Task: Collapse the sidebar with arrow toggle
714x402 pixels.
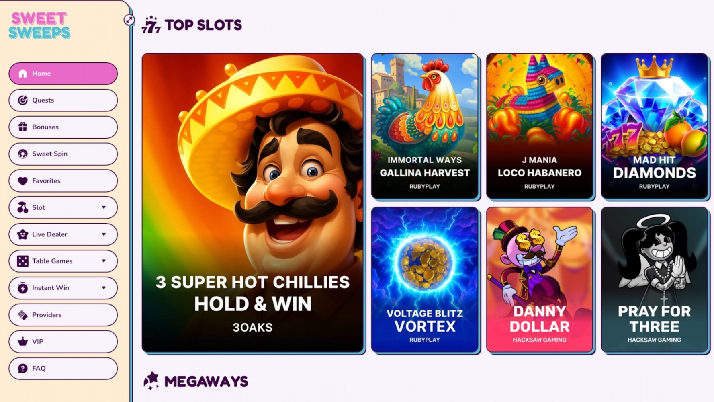Action: pos(129,20)
